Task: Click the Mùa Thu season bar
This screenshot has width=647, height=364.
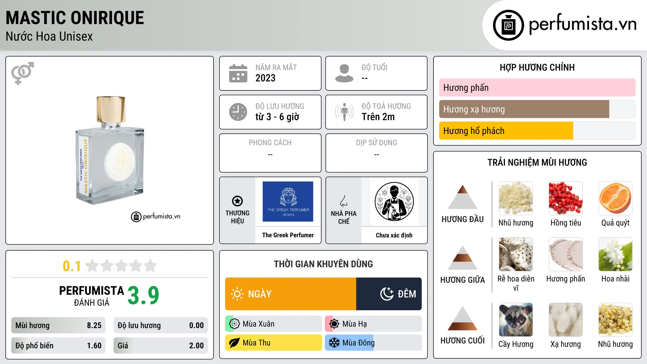Action: click(x=274, y=343)
